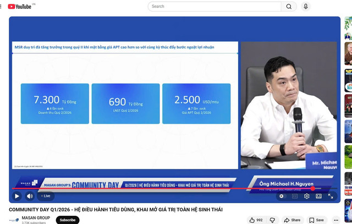Image resolution: width=352 pixels, height=224 pixels.
Task: Click the 7.300 Tỷ Đồng revenue card
Action: [55, 103]
